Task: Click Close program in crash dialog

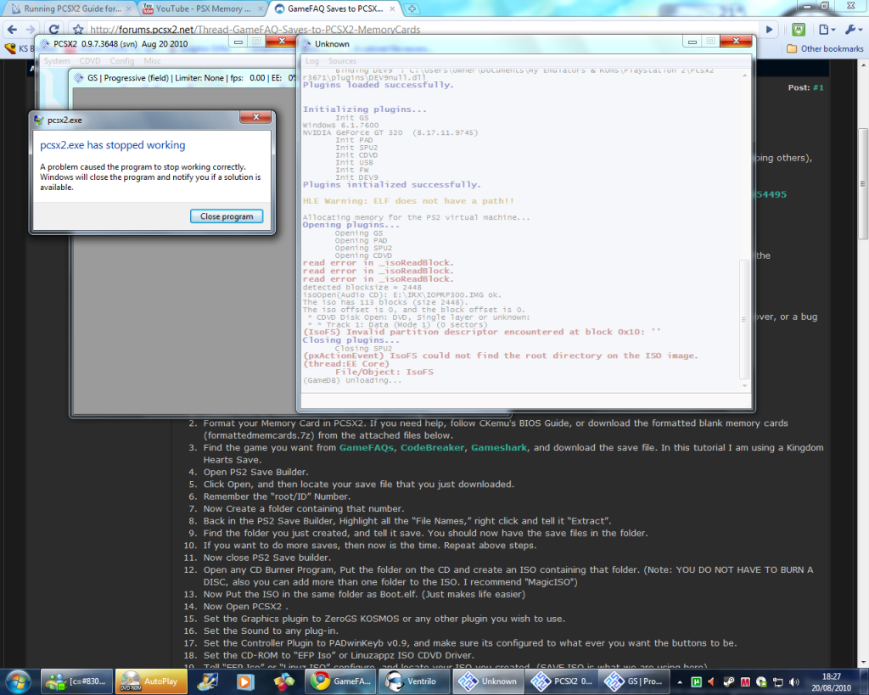Action: (x=226, y=216)
